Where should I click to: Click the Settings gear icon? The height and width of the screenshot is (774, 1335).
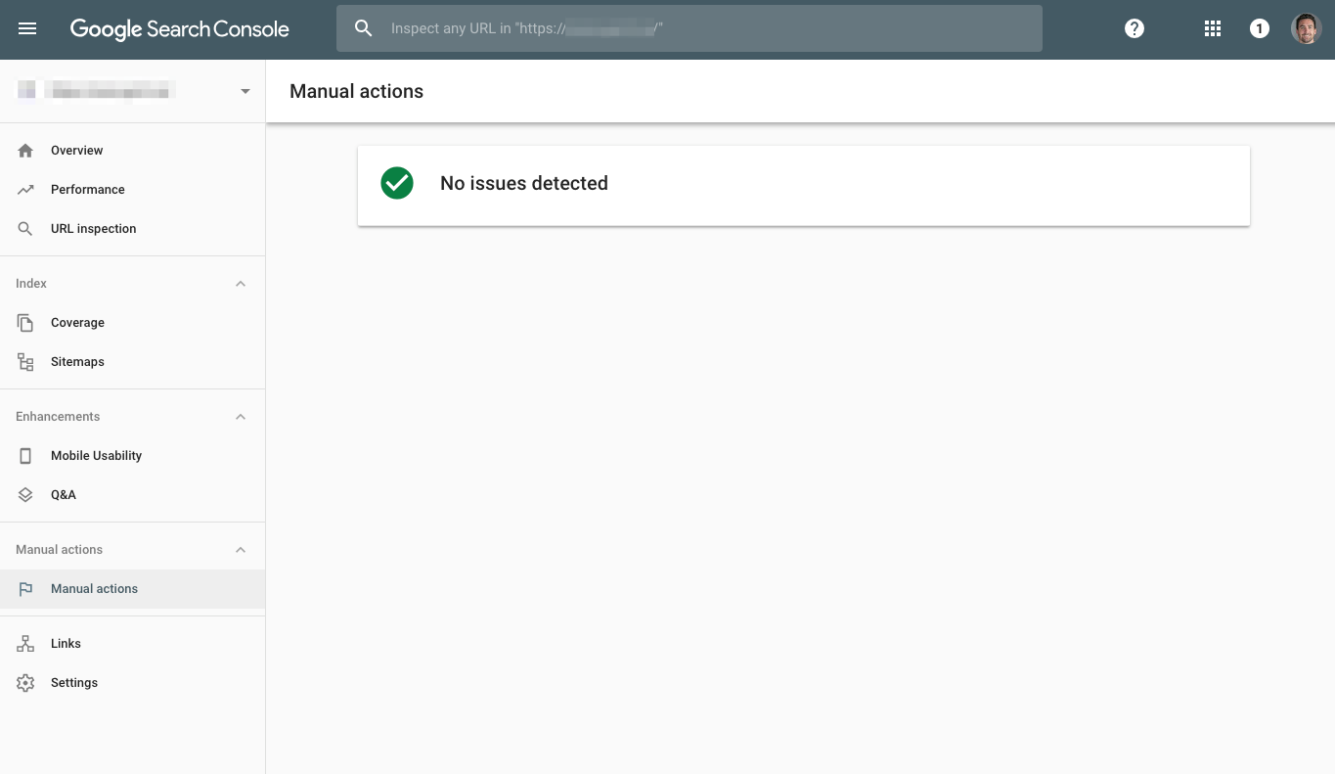click(x=25, y=683)
